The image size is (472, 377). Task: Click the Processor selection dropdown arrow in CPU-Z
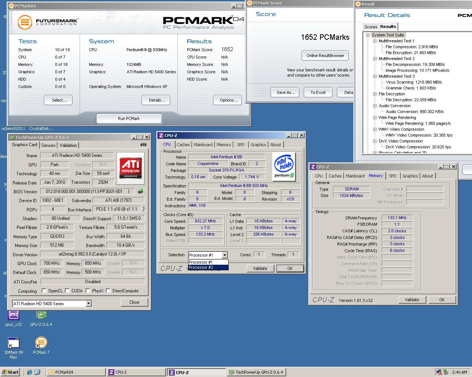[225, 255]
